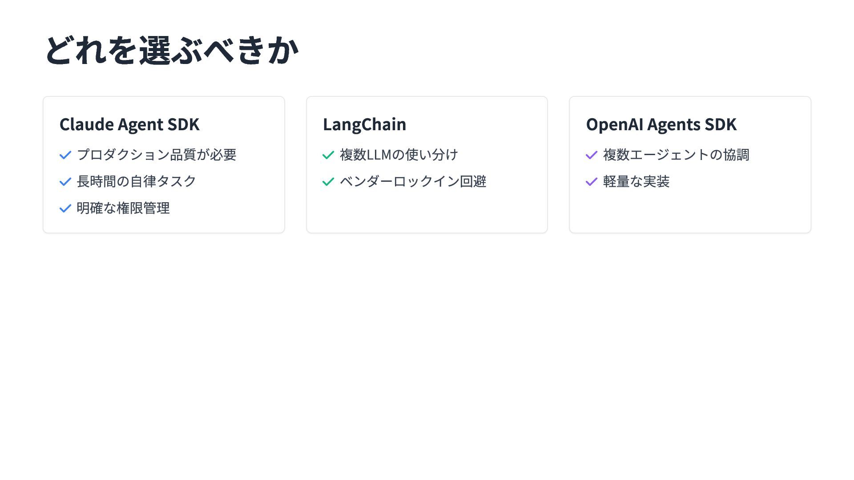Click the text 明確な権限管理

[x=123, y=208]
